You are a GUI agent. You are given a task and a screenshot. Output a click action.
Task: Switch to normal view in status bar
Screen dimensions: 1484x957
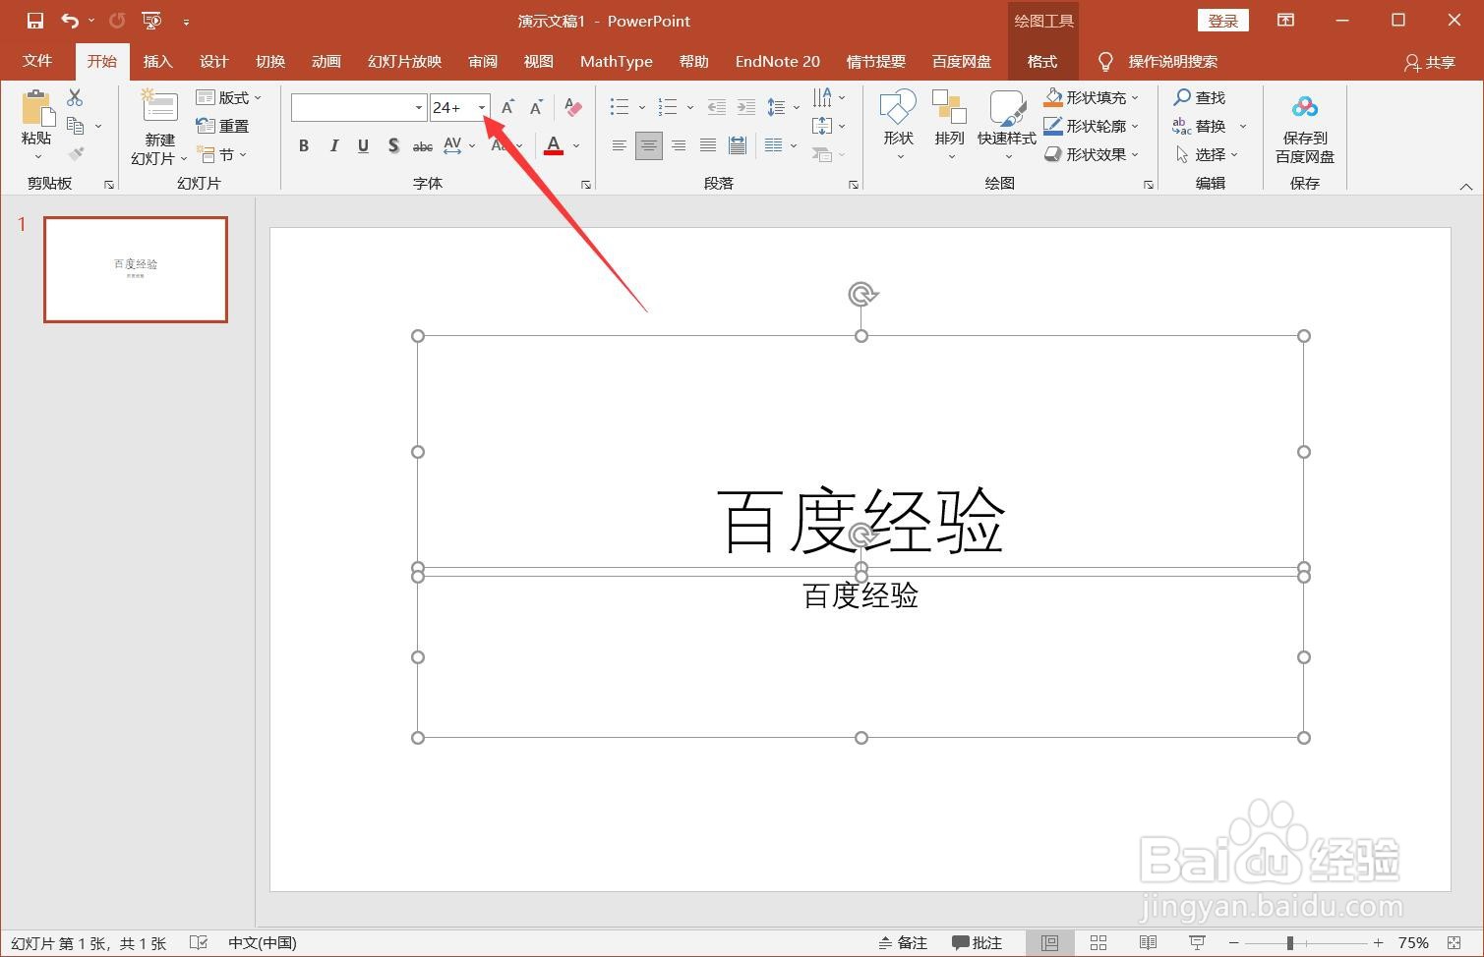[1049, 943]
